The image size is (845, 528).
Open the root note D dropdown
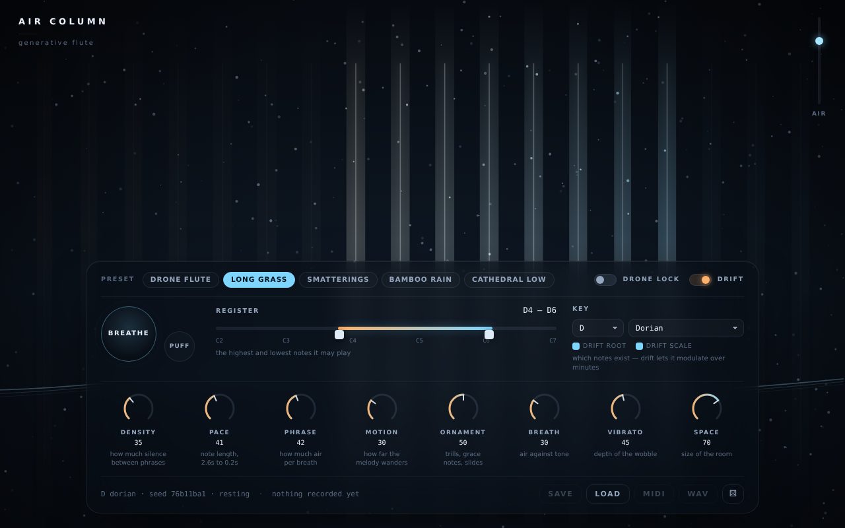(598, 328)
